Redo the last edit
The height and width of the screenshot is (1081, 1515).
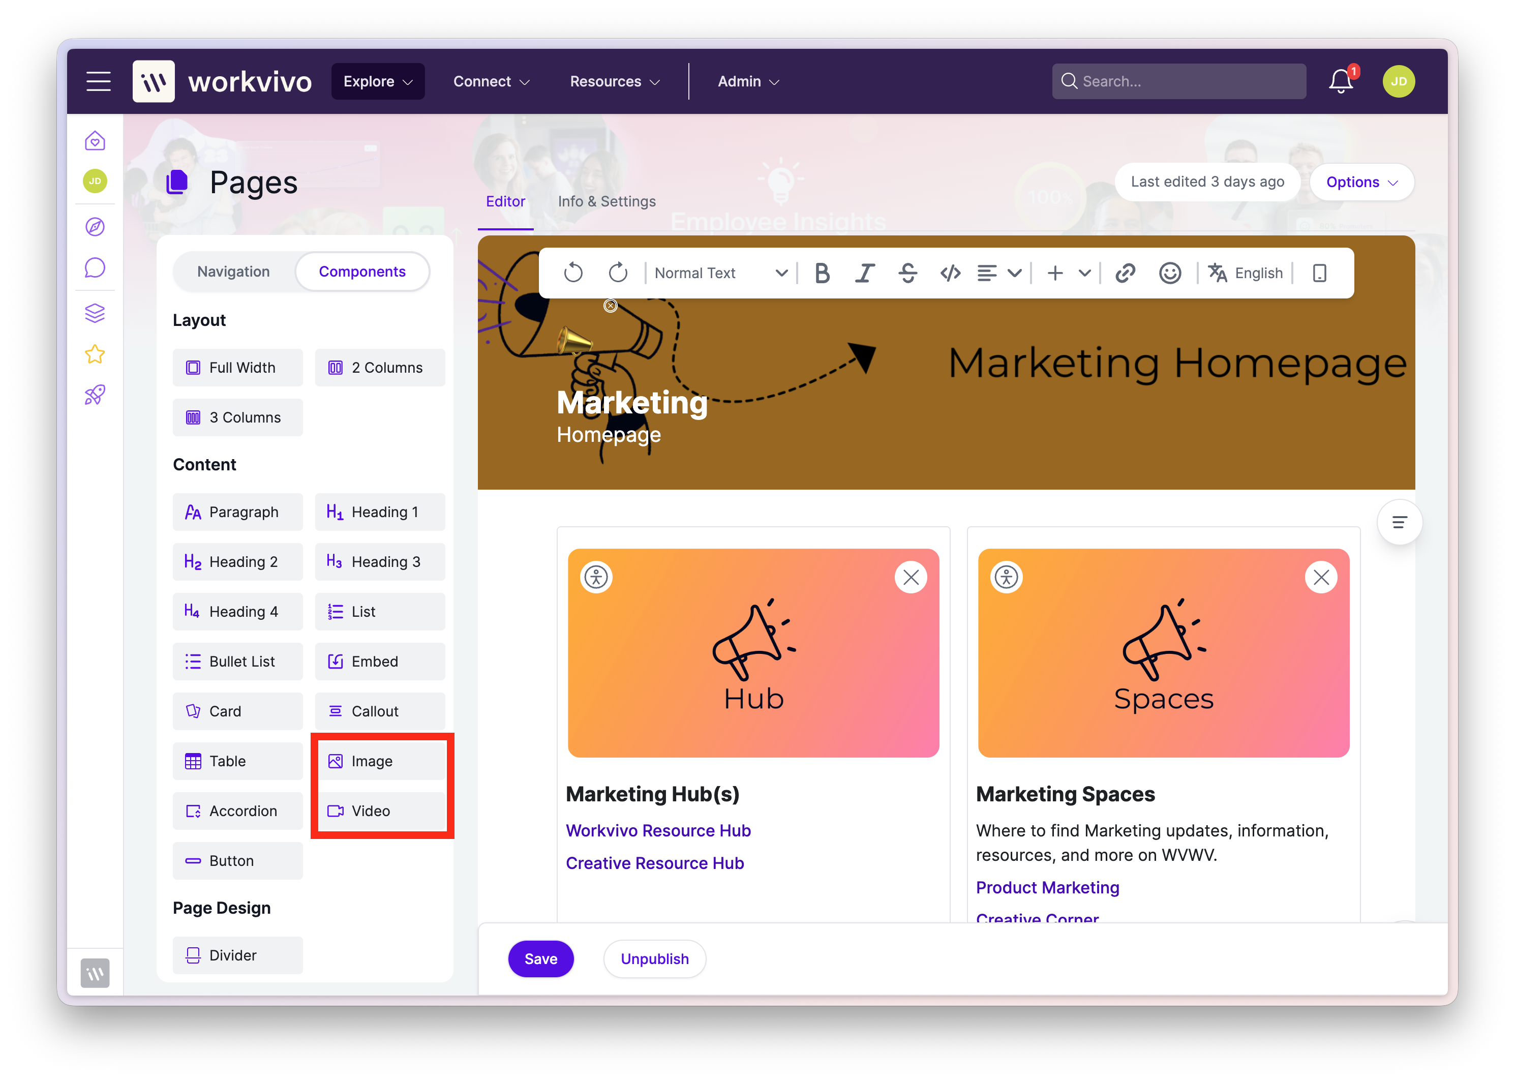(618, 273)
